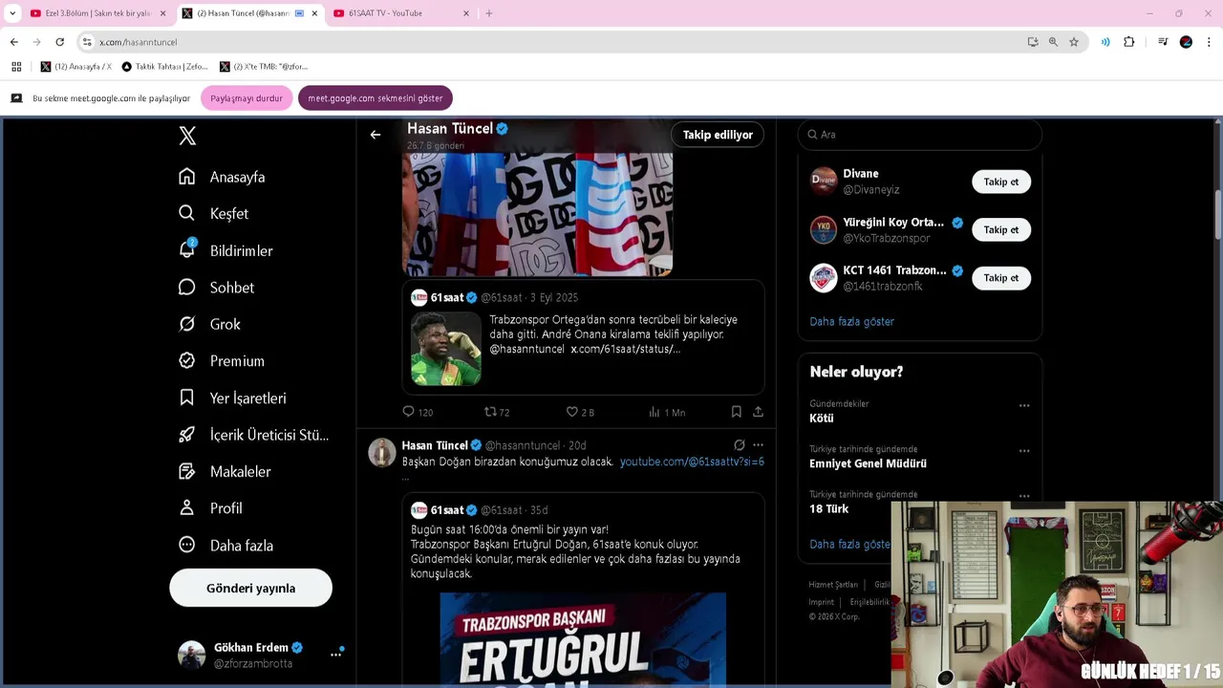This screenshot has height=688, width=1223.
Task: Click page vertical scrollbar
Action: click(x=1218, y=215)
